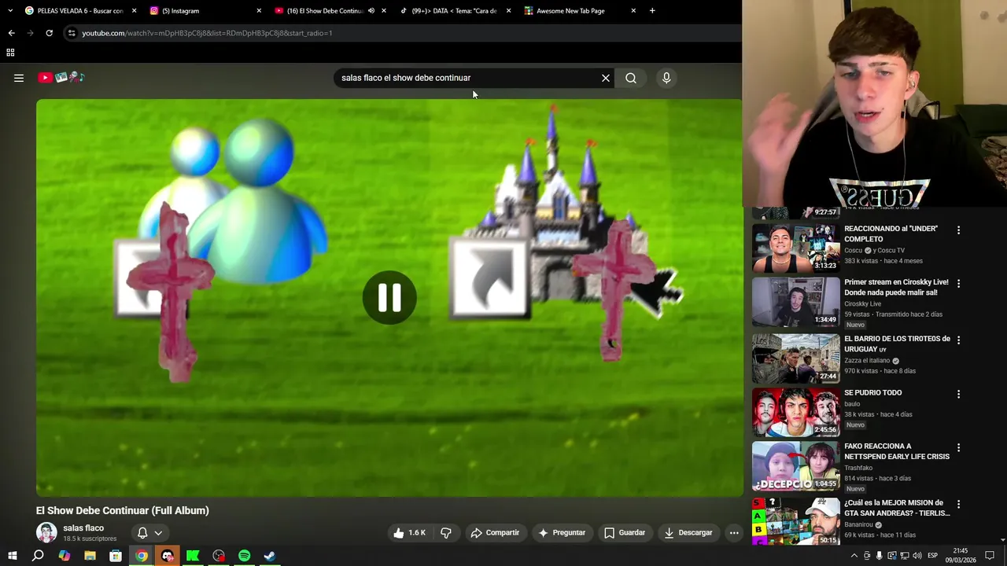View site information icon in address bar
The width and height of the screenshot is (1007, 566).
(72, 33)
